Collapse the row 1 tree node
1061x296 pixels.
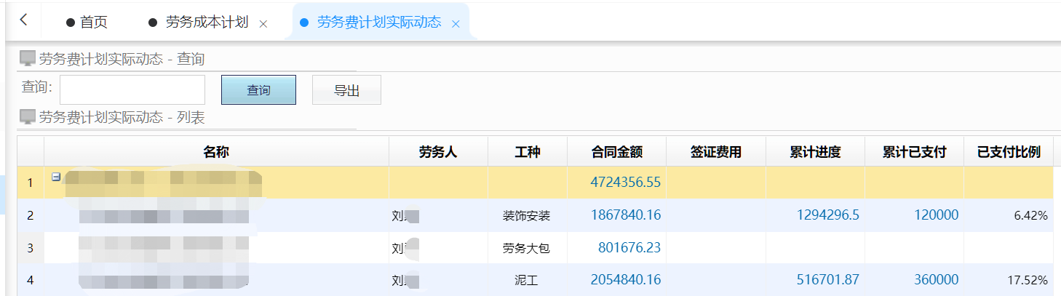click(x=55, y=177)
